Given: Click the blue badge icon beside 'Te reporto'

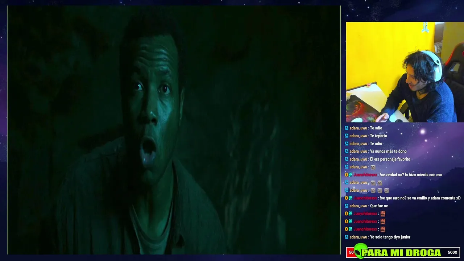Looking at the screenshot, I should (347, 136).
